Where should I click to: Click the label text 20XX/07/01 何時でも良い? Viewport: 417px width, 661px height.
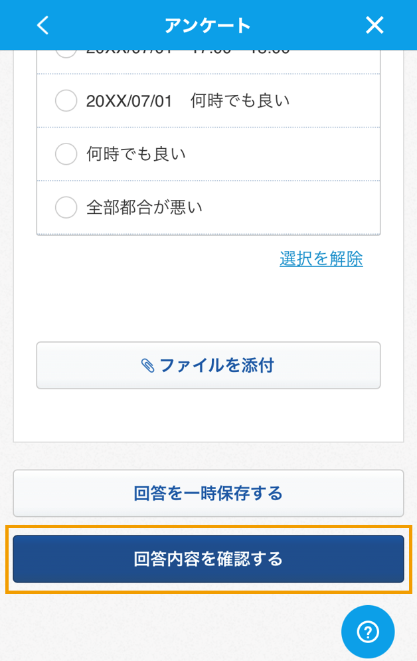[x=188, y=101]
